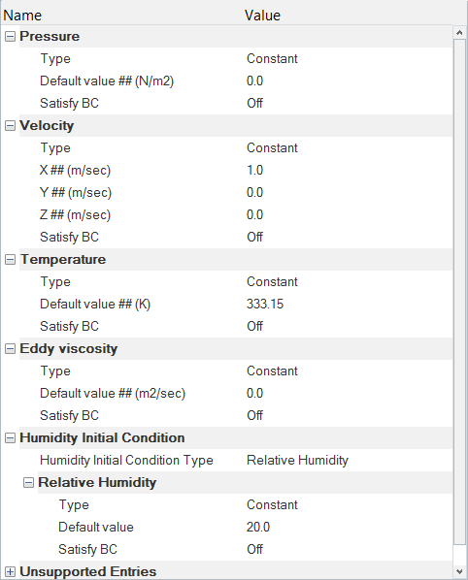Collapse the Velocity section
This screenshot has width=468, height=580.
point(10,125)
